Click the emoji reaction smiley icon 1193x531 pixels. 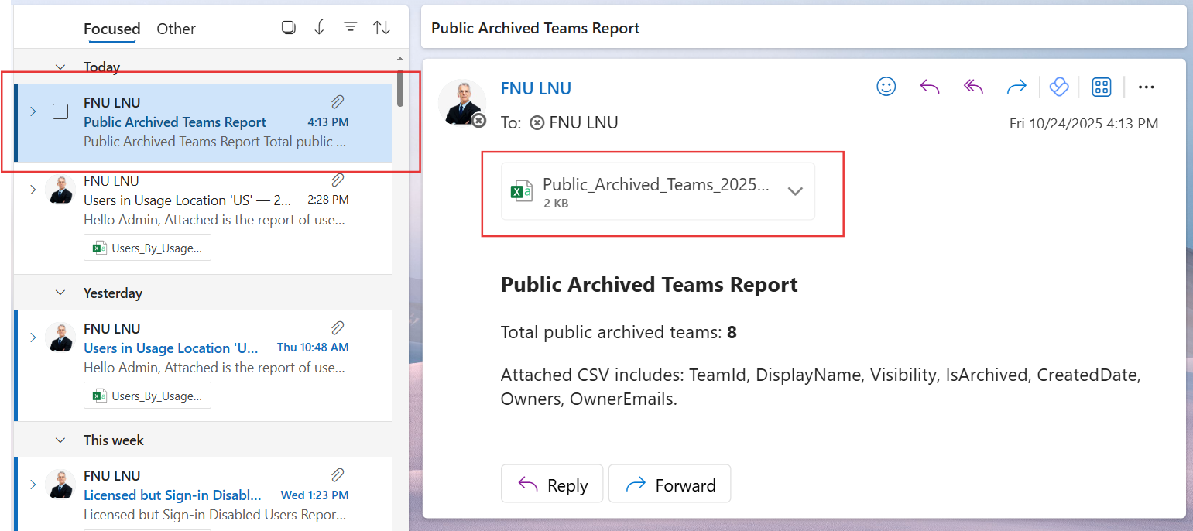coord(886,87)
